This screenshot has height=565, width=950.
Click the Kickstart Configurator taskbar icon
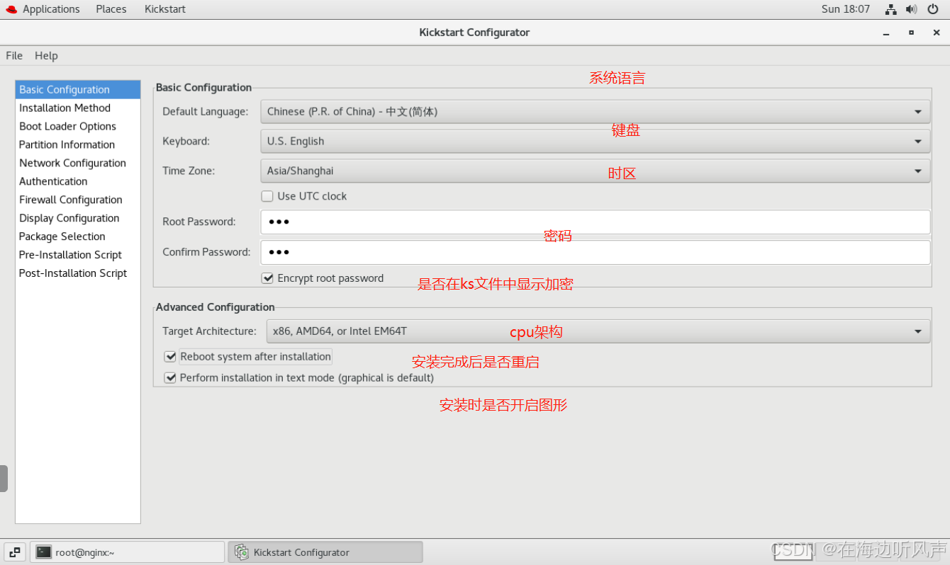[242, 552]
